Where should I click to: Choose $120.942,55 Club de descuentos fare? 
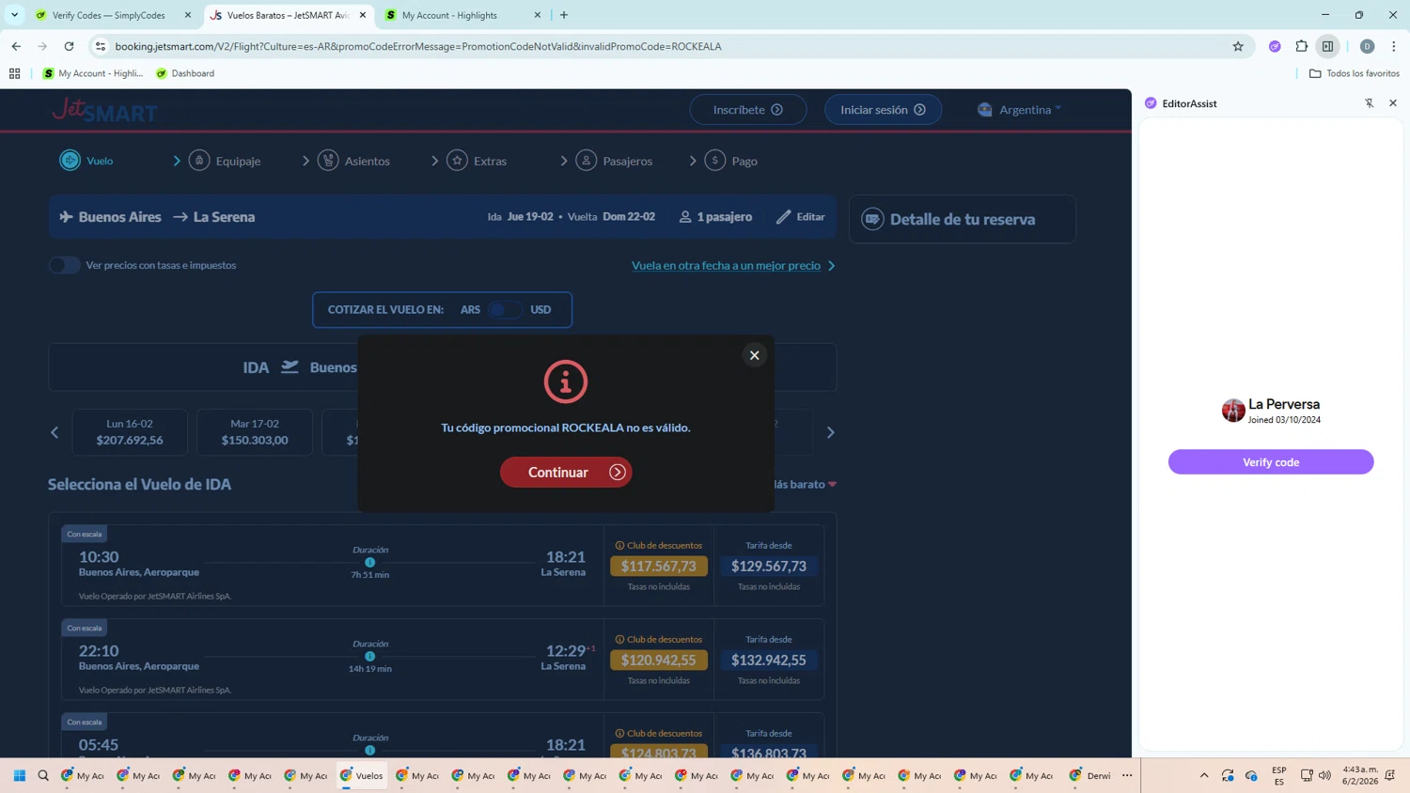click(659, 660)
